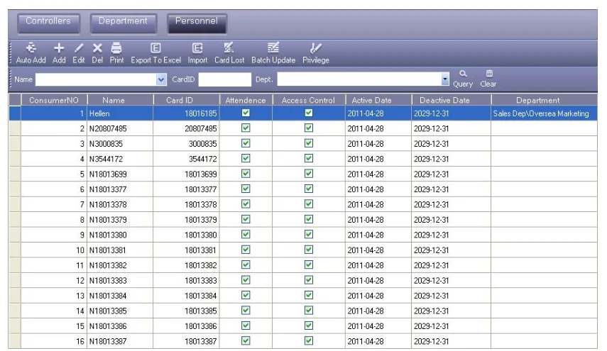Open Print from the toolbar

116,53
